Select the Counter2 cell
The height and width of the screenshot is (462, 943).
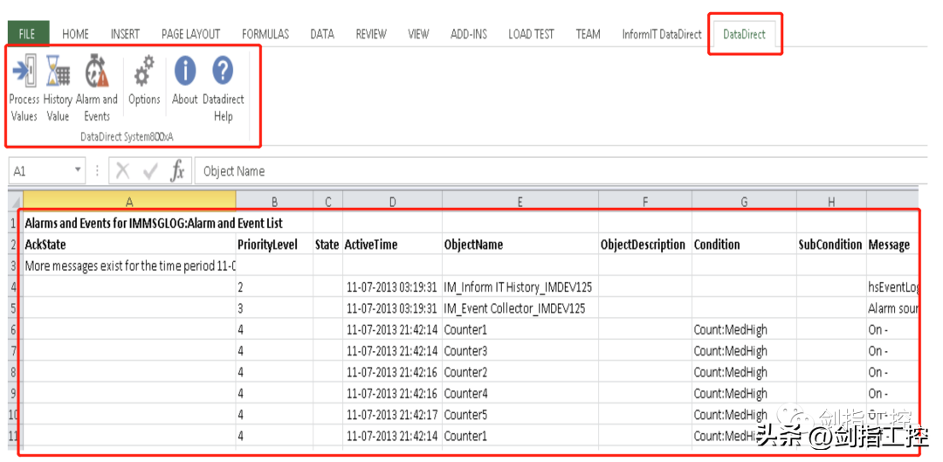pyautogui.click(x=520, y=372)
